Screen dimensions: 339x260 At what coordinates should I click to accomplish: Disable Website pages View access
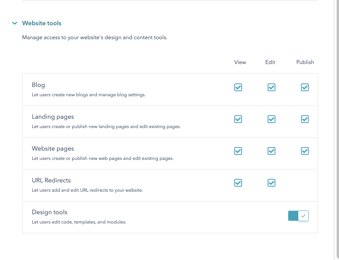238,151
